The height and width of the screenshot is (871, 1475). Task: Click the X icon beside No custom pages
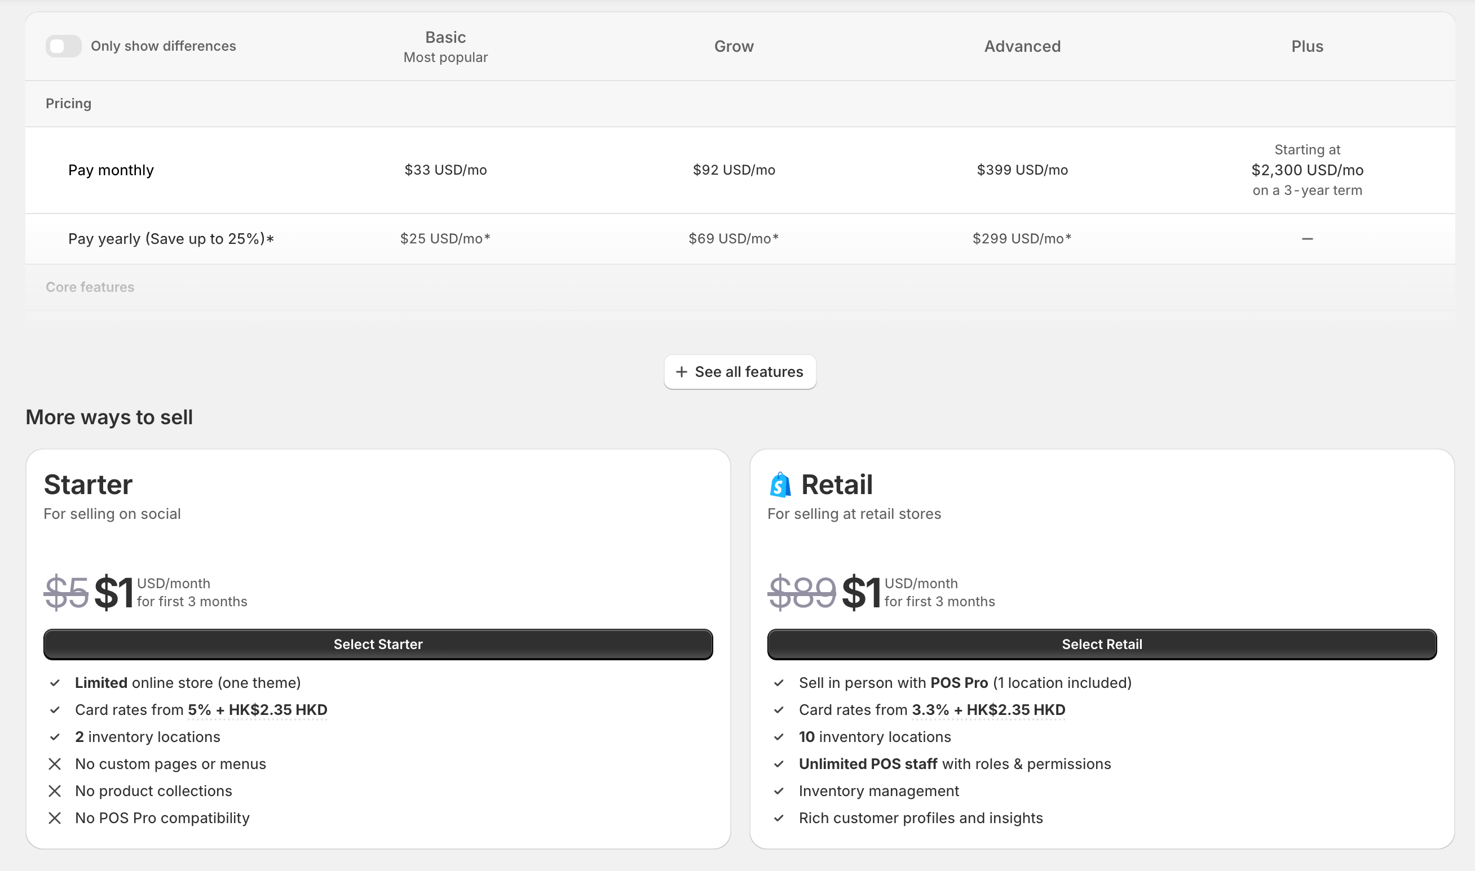pos(55,763)
